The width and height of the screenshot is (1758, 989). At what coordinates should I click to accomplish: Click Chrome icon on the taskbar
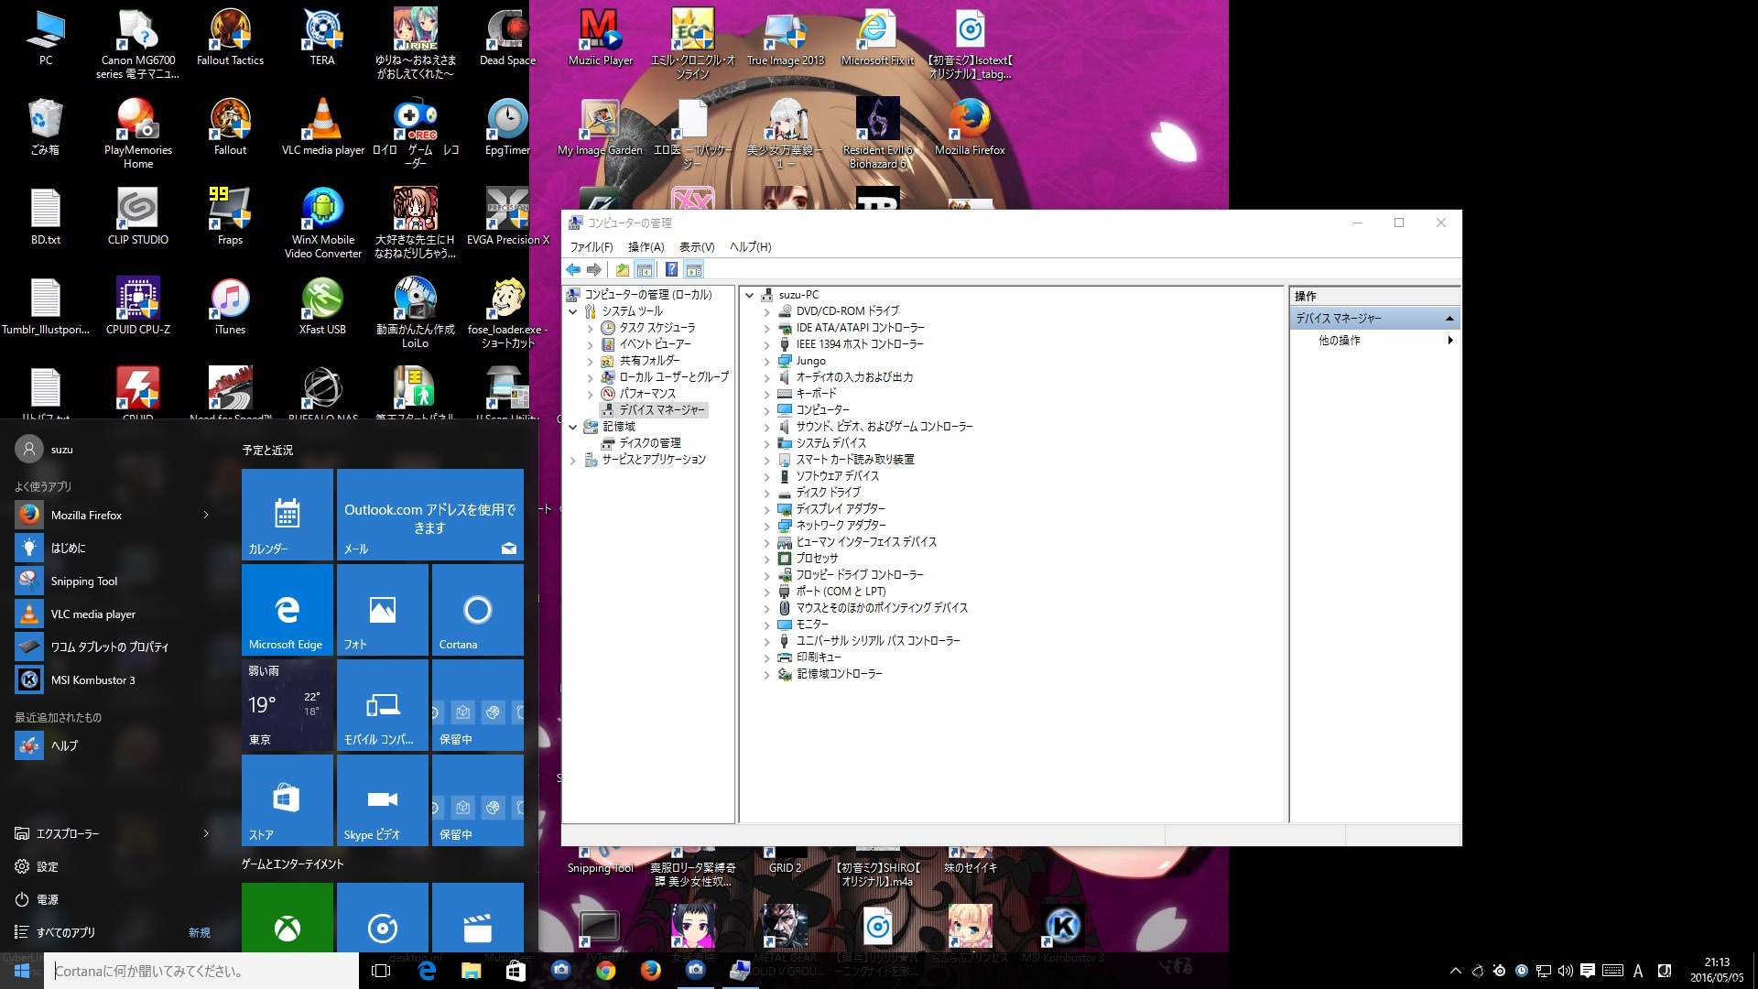tap(606, 971)
